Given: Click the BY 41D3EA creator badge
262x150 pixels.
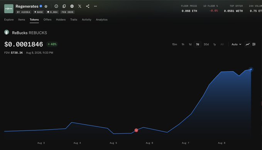Looking at the screenshot, I should pyautogui.click(x=24, y=12).
